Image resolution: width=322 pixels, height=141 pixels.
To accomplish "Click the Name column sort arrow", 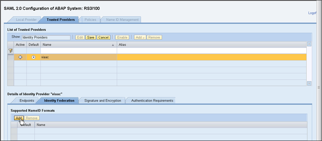I will pyautogui.click(x=113, y=45).
